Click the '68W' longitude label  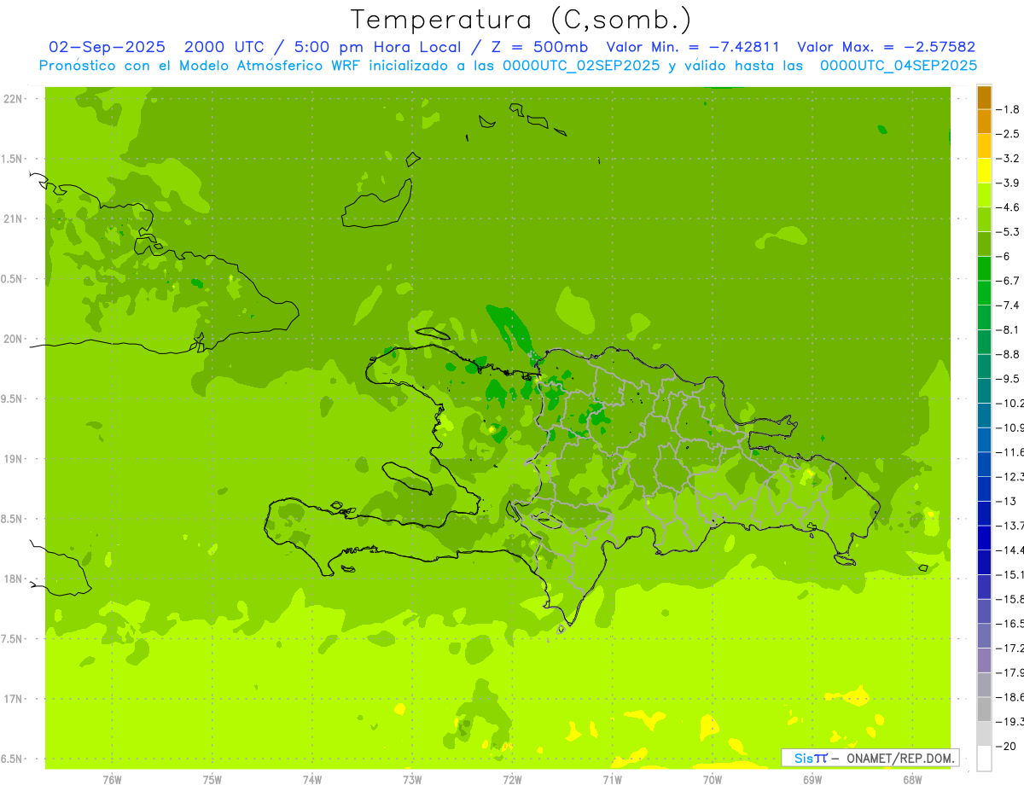[x=911, y=780]
